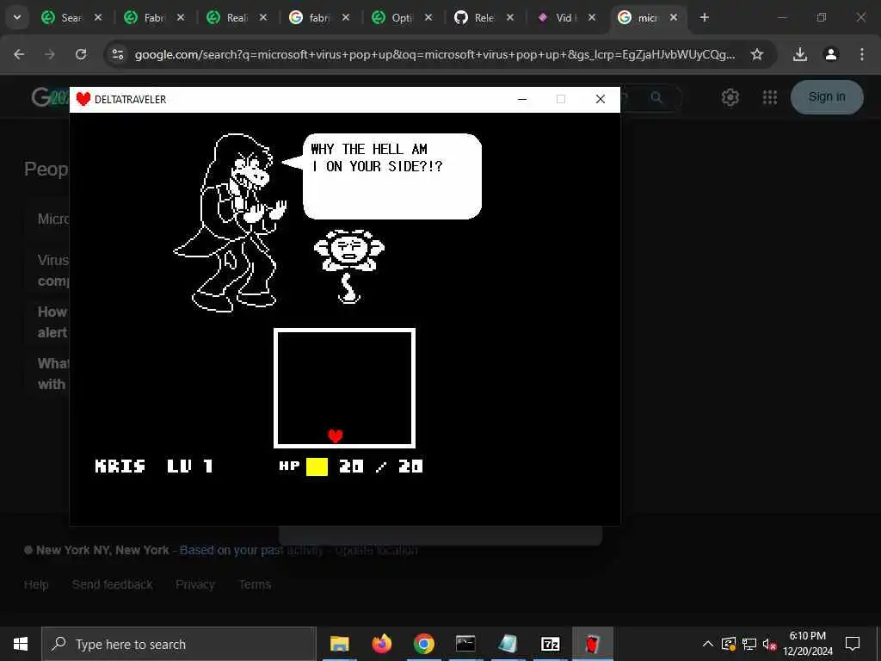The image size is (881, 661).
Task: Open Chrome downloads
Action: (x=800, y=54)
